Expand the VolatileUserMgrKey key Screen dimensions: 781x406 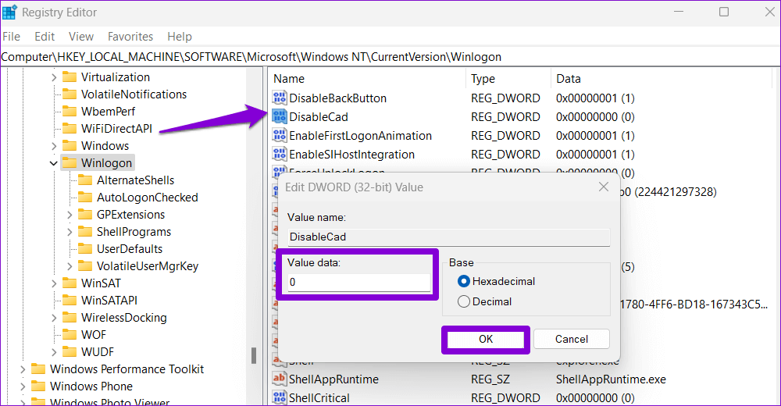click(70, 266)
